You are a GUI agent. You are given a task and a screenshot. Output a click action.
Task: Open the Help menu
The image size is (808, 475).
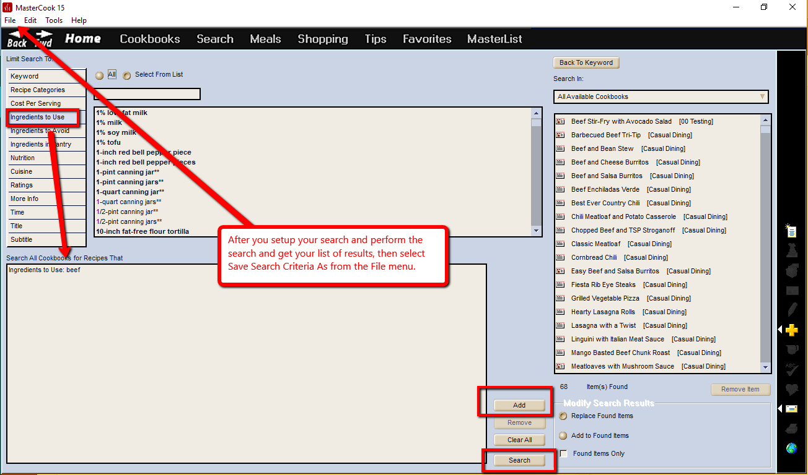(x=79, y=20)
